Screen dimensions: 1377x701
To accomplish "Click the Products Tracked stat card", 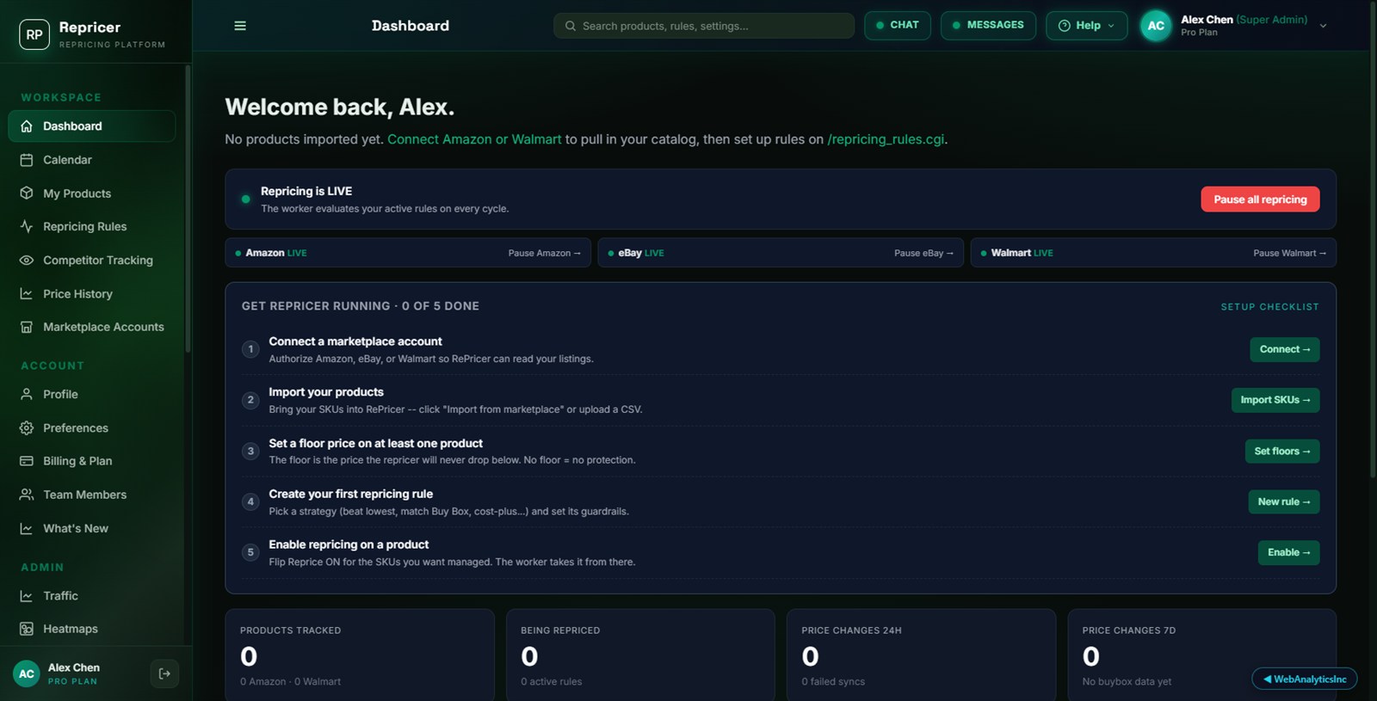I will pos(360,655).
